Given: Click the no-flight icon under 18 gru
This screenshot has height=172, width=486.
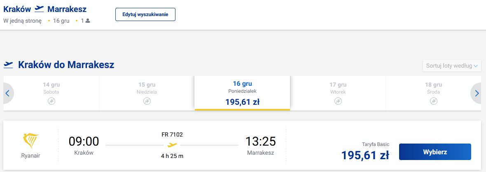Looking at the screenshot, I should 433,101.
